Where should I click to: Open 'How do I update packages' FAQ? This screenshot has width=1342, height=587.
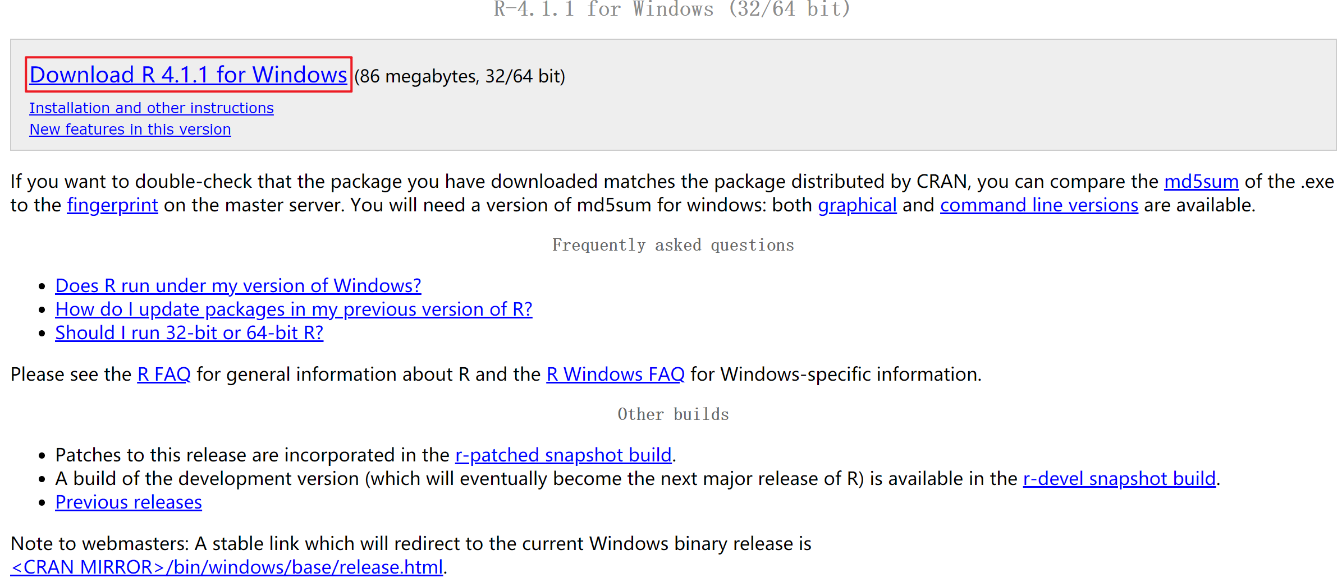[294, 309]
